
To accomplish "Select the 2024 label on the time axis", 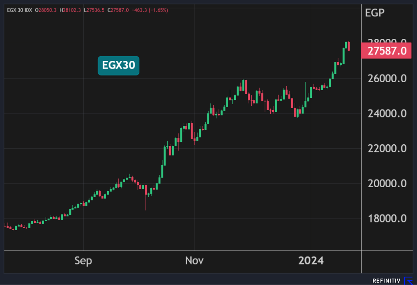I will pos(311,261).
